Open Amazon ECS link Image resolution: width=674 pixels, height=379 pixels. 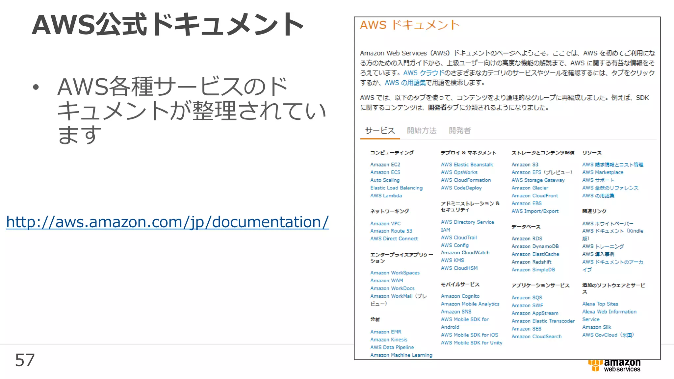point(385,172)
